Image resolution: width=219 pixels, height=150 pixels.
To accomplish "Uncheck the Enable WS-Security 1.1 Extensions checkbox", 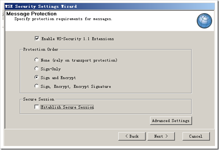I will (x=37, y=39).
